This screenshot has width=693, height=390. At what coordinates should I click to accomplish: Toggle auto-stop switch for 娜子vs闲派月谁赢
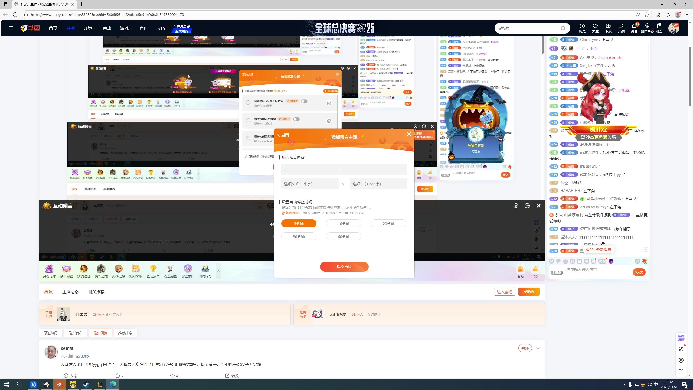pos(296,119)
